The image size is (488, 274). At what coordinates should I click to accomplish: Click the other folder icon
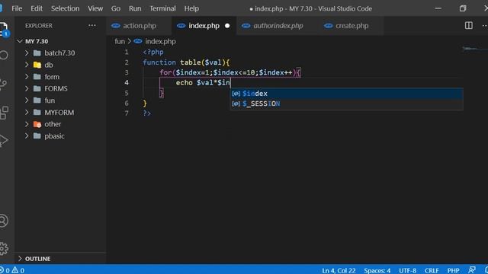coord(37,124)
